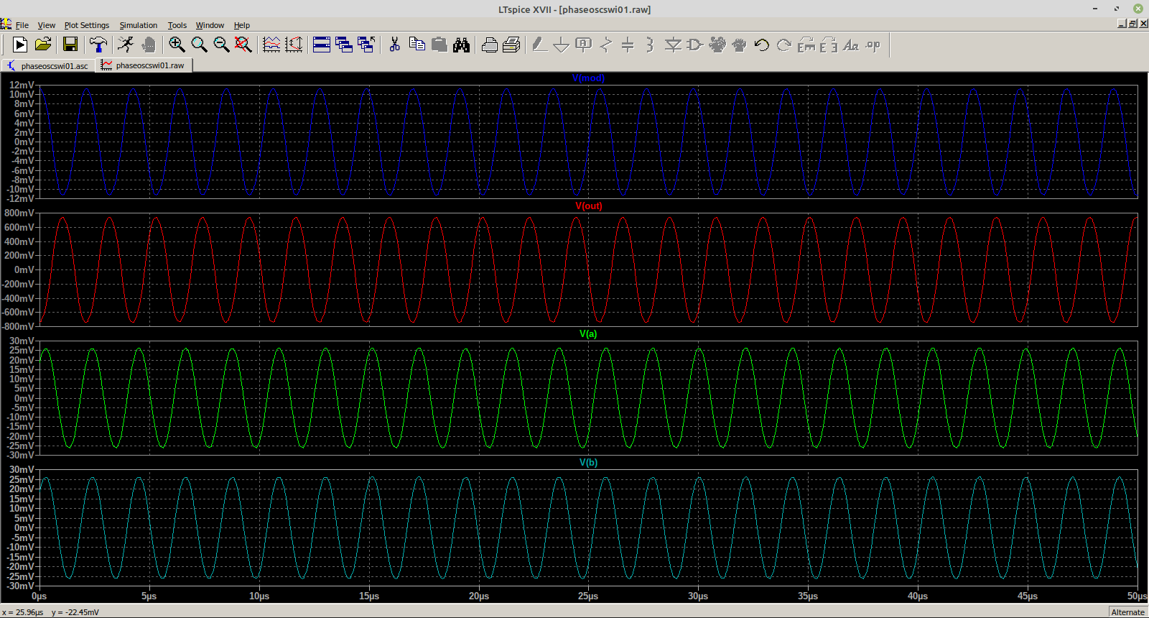
Task: Open the File menu
Action: tap(22, 25)
